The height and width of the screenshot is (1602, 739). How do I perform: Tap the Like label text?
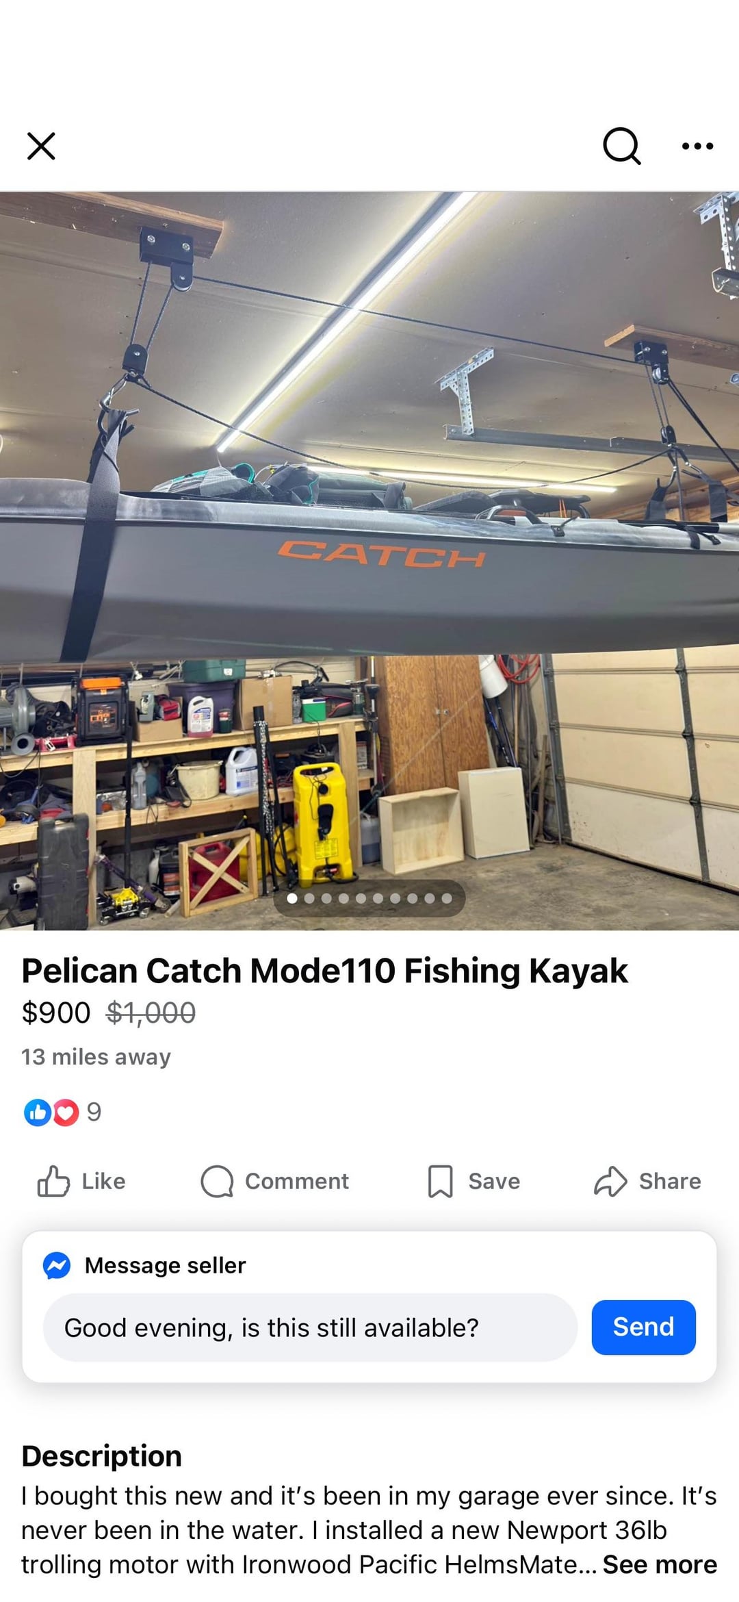pos(103,1181)
